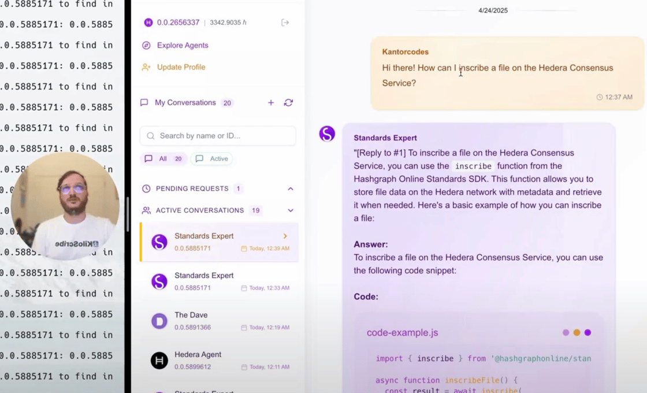Click the Hedera Agent black "H" avatar
The image size is (647, 393).
pyautogui.click(x=159, y=361)
